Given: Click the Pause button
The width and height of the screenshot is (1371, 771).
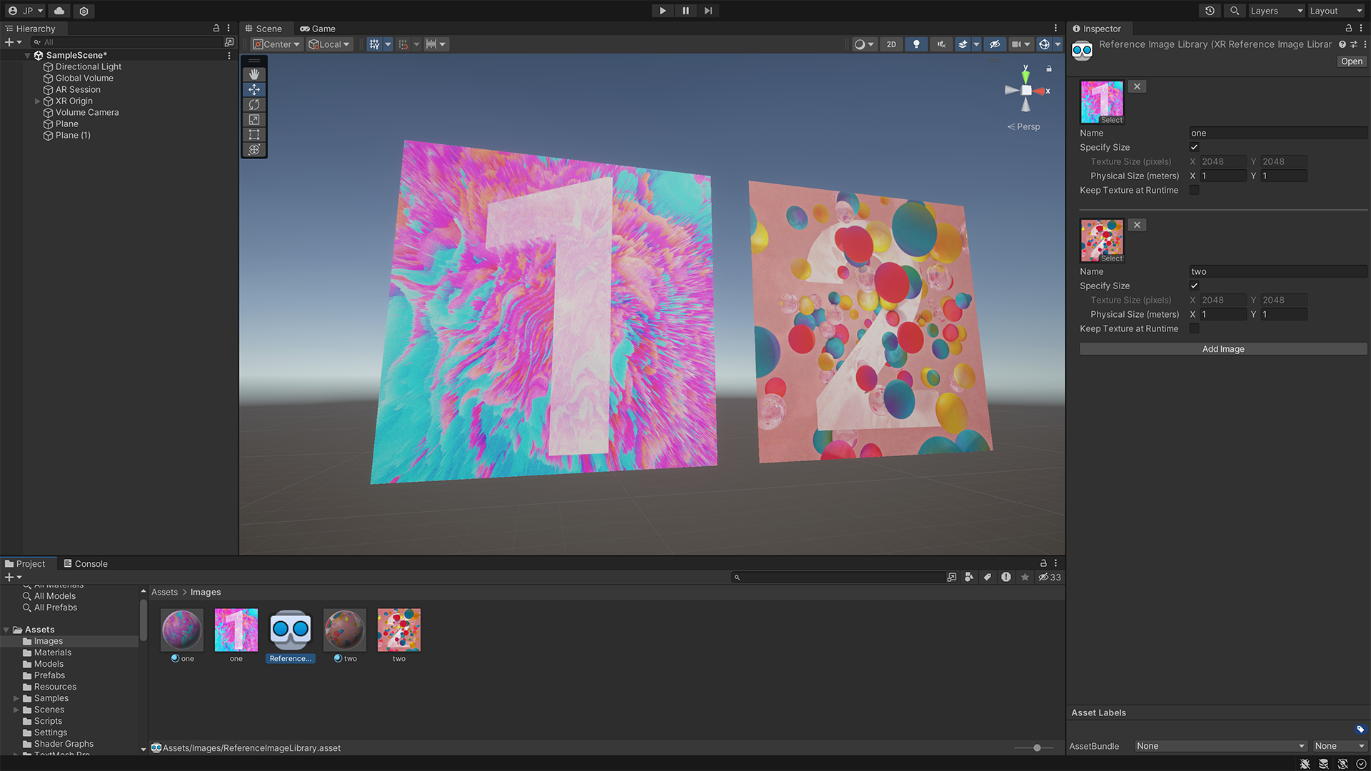Looking at the screenshot, I should pos(685,11).
